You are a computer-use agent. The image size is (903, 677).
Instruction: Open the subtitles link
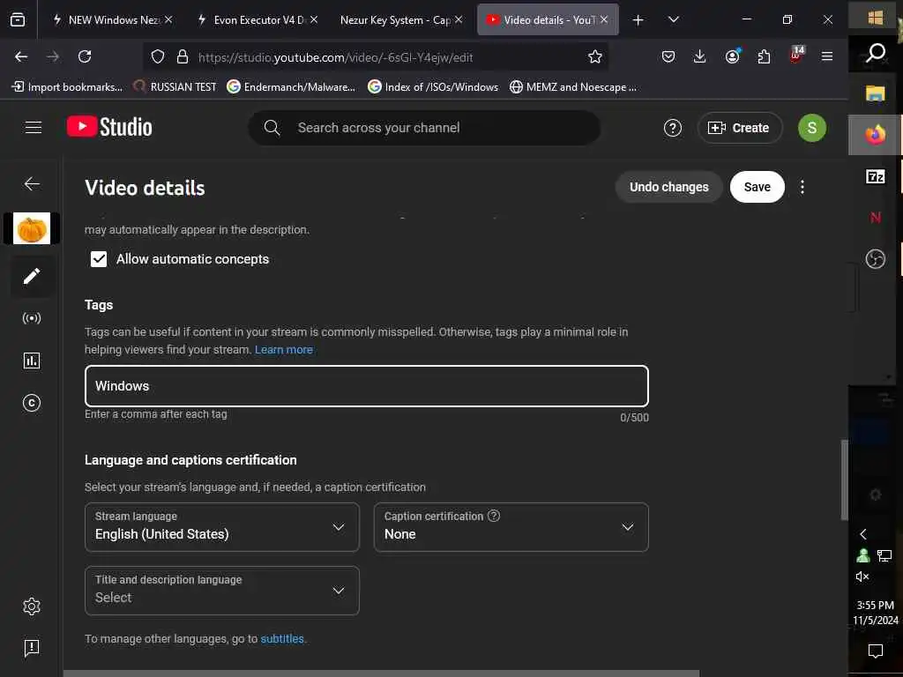[282, 638]
